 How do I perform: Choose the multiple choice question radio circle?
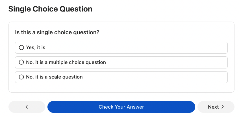(x=21, y=62)
